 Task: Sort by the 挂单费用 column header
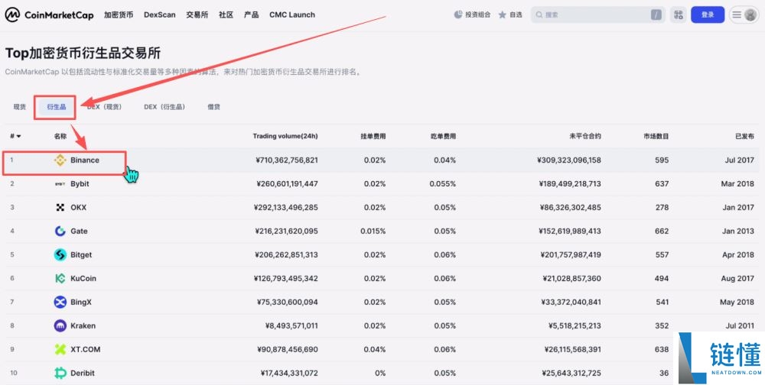tap(373, 137)
